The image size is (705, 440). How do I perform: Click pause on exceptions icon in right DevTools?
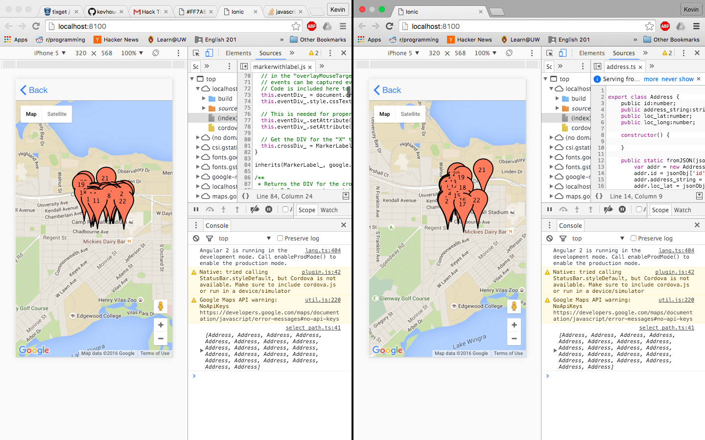click(x=622, y=209)
